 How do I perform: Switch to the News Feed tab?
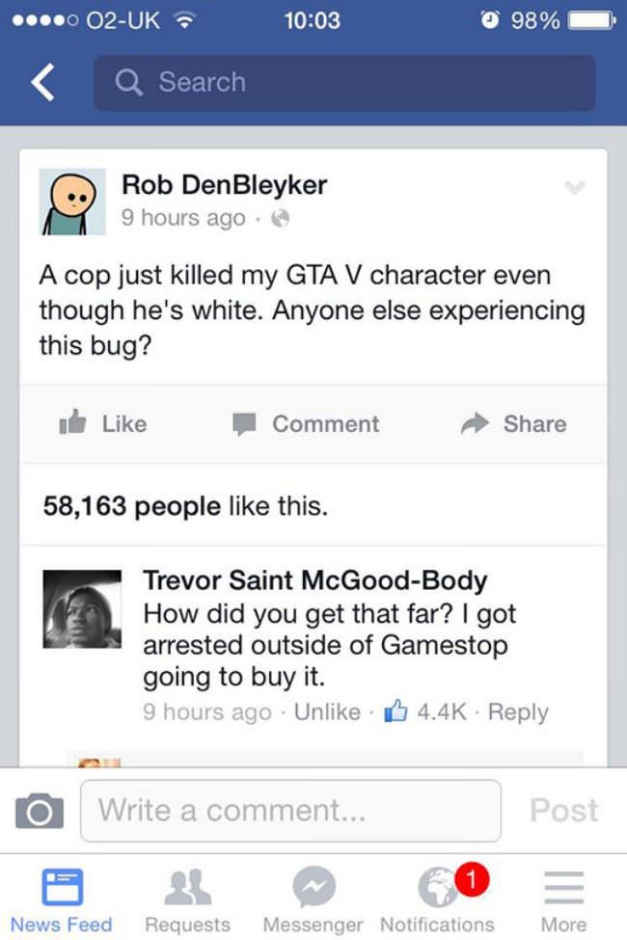pos(61,900)
